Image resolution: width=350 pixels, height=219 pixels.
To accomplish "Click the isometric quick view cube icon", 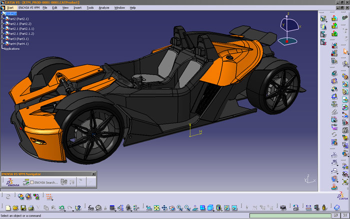I will tap(210, 208).
